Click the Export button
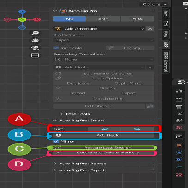 129,93
